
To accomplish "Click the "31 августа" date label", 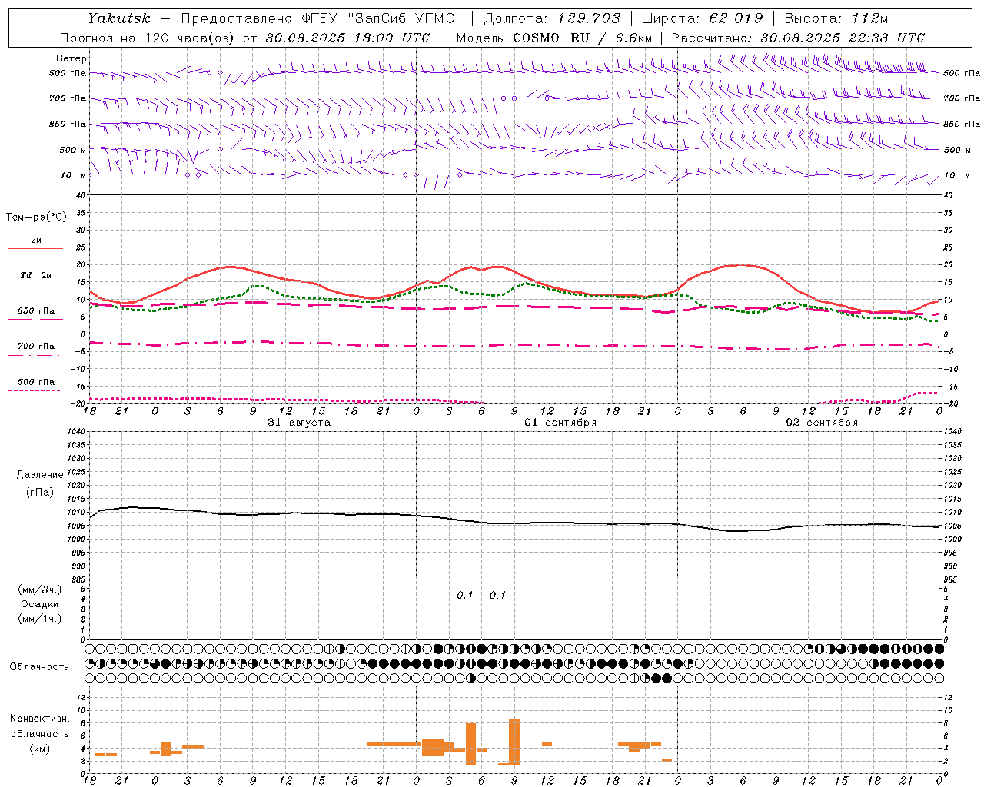I will point(299,423).
